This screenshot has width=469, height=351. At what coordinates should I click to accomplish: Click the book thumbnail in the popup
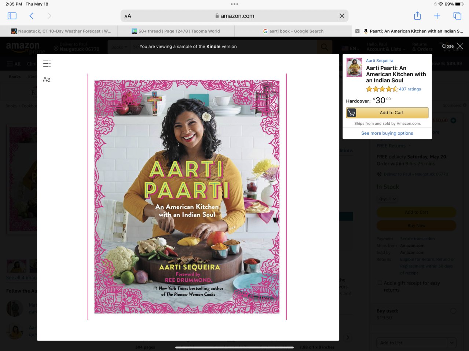pyautogui.click(x=354, y=67)
